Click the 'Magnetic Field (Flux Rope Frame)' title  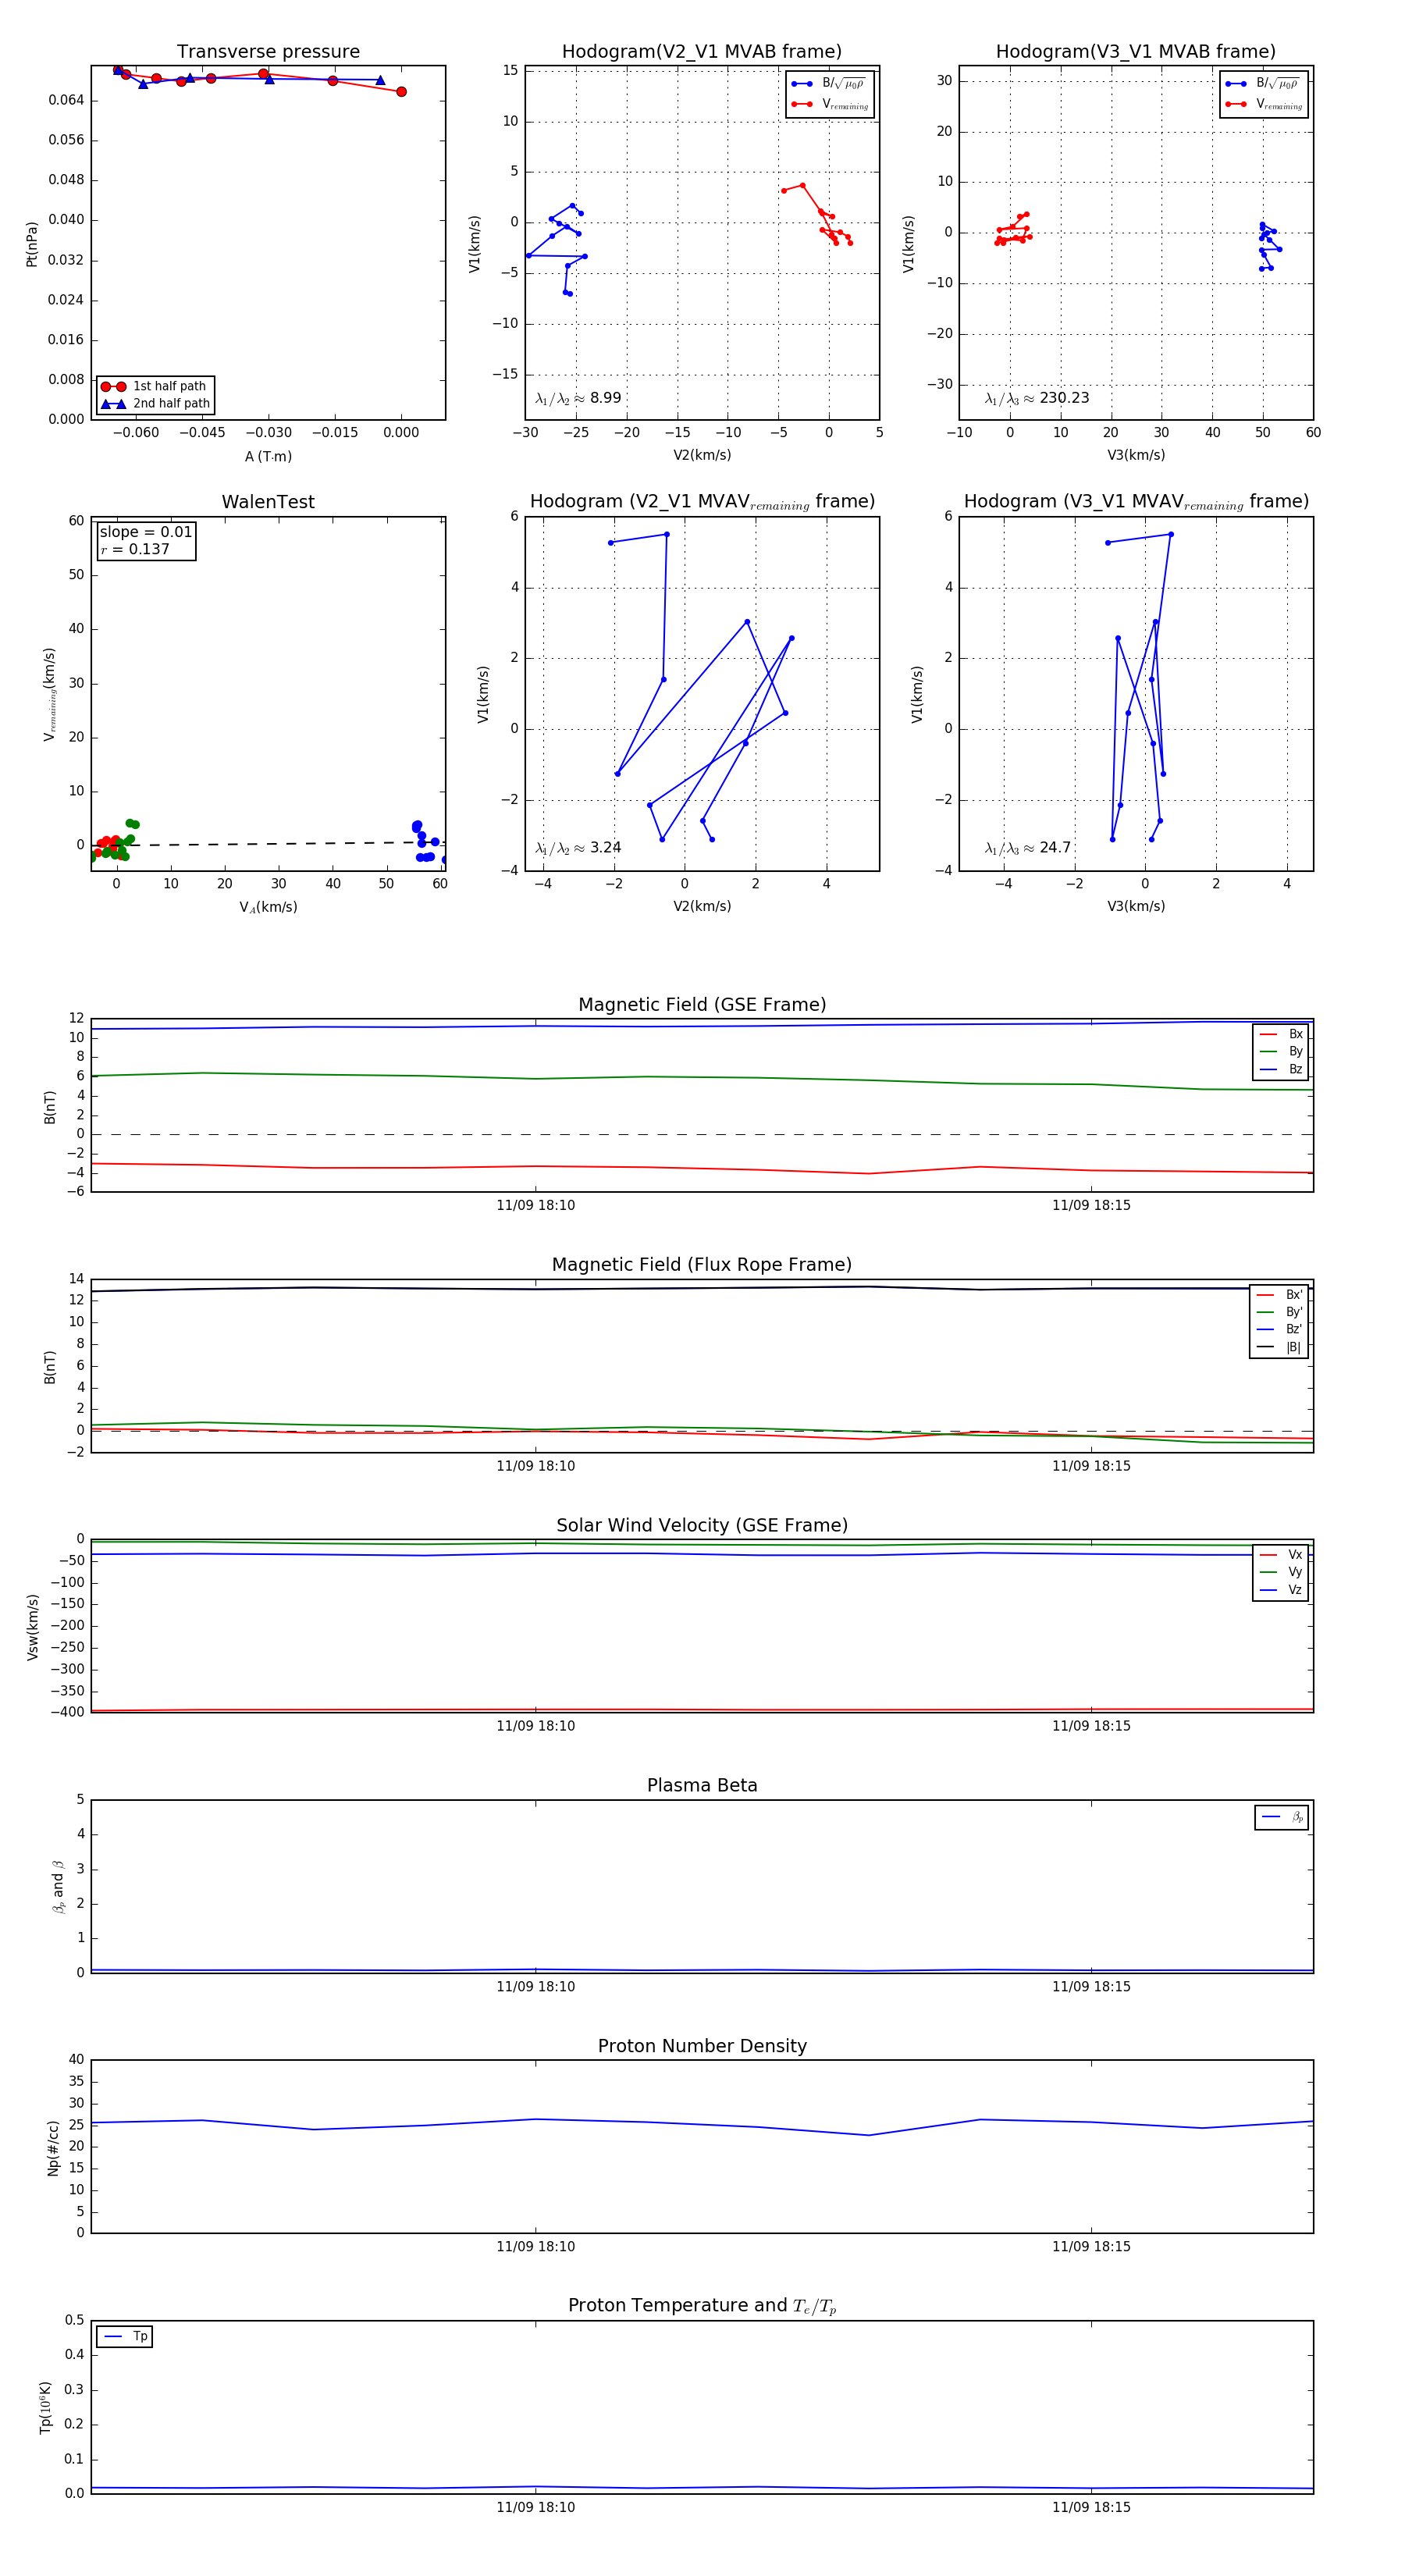(702, 1265)
